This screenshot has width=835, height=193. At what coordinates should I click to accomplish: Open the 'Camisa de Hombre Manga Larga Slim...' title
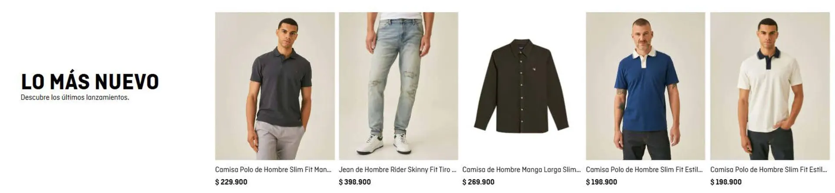(x=521, y=170)
